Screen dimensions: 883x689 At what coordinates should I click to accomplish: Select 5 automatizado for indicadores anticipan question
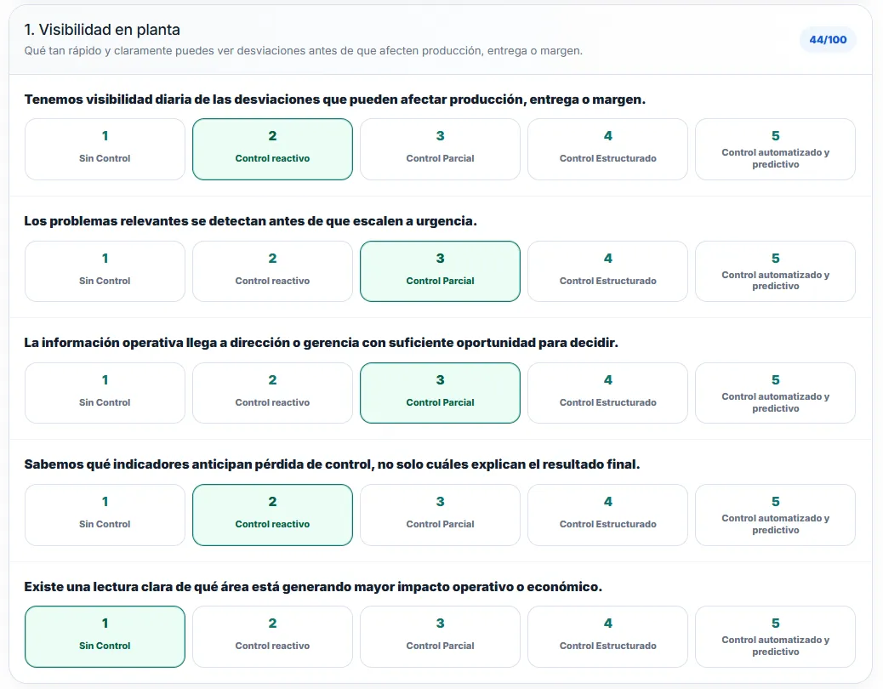(776, 515)
